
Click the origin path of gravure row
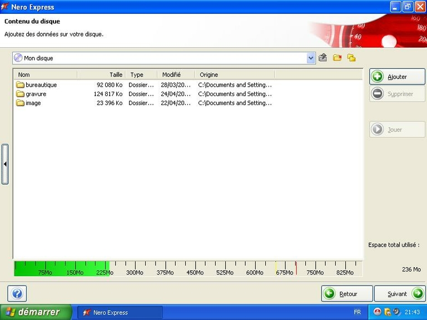pyautogui.click(x=235, y=94)
